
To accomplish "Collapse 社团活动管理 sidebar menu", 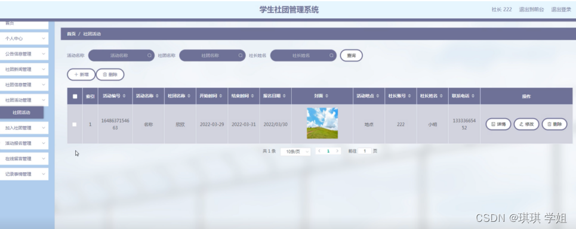I will tap(24, 100).
